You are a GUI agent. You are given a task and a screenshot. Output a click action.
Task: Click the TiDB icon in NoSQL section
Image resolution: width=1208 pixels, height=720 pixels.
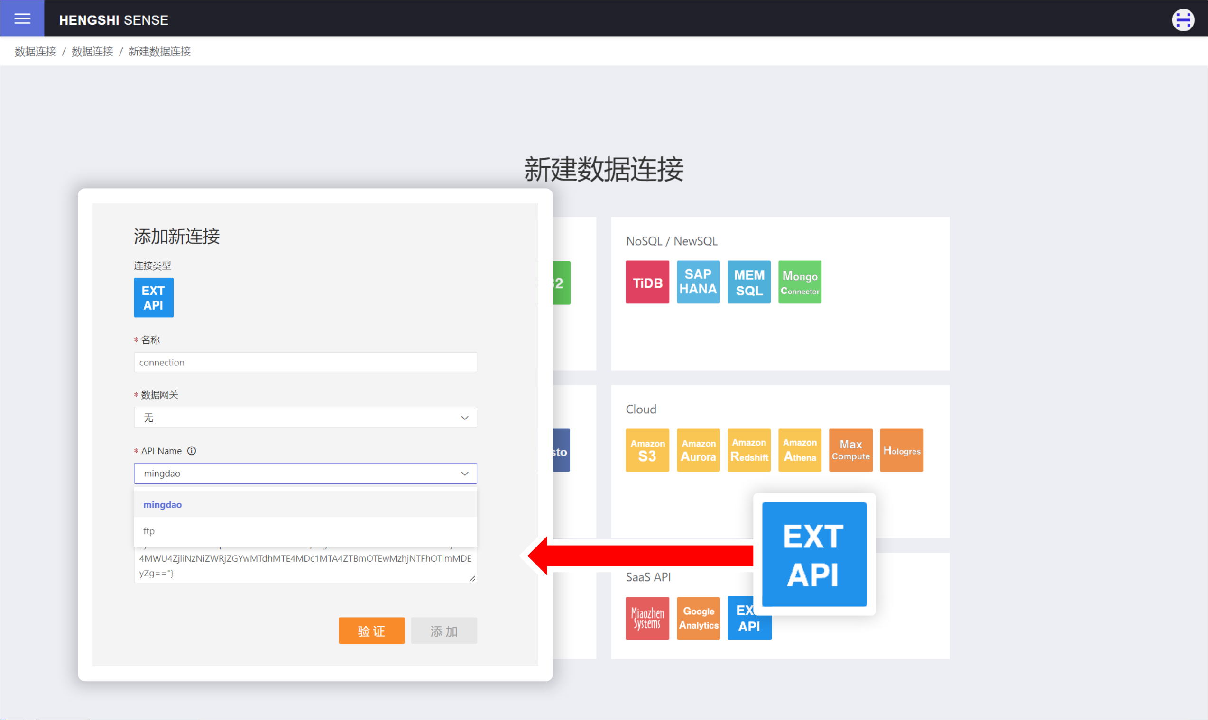[x=647, y=282]
